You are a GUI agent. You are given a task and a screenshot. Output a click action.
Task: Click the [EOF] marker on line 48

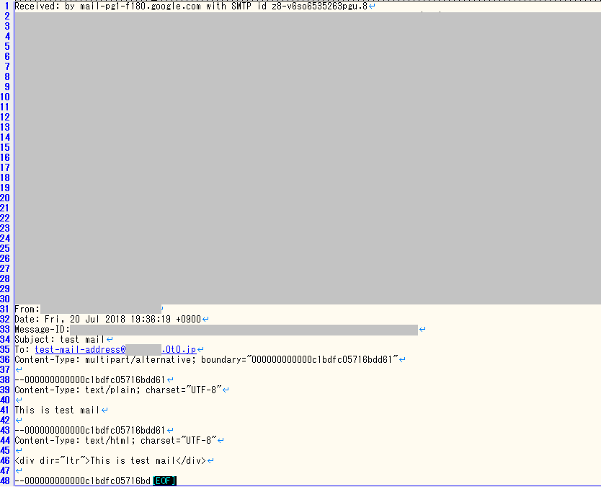pos(164,481)
